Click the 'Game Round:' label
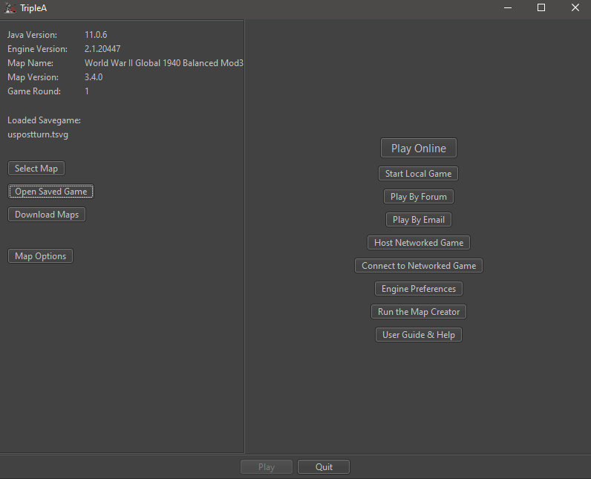The width and height of the screenshot is (591, 479). (34, 91)
